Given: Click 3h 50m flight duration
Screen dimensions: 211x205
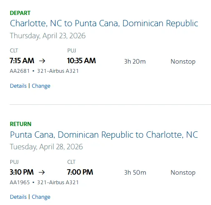Looking at the screenshot, I should 135,173.
